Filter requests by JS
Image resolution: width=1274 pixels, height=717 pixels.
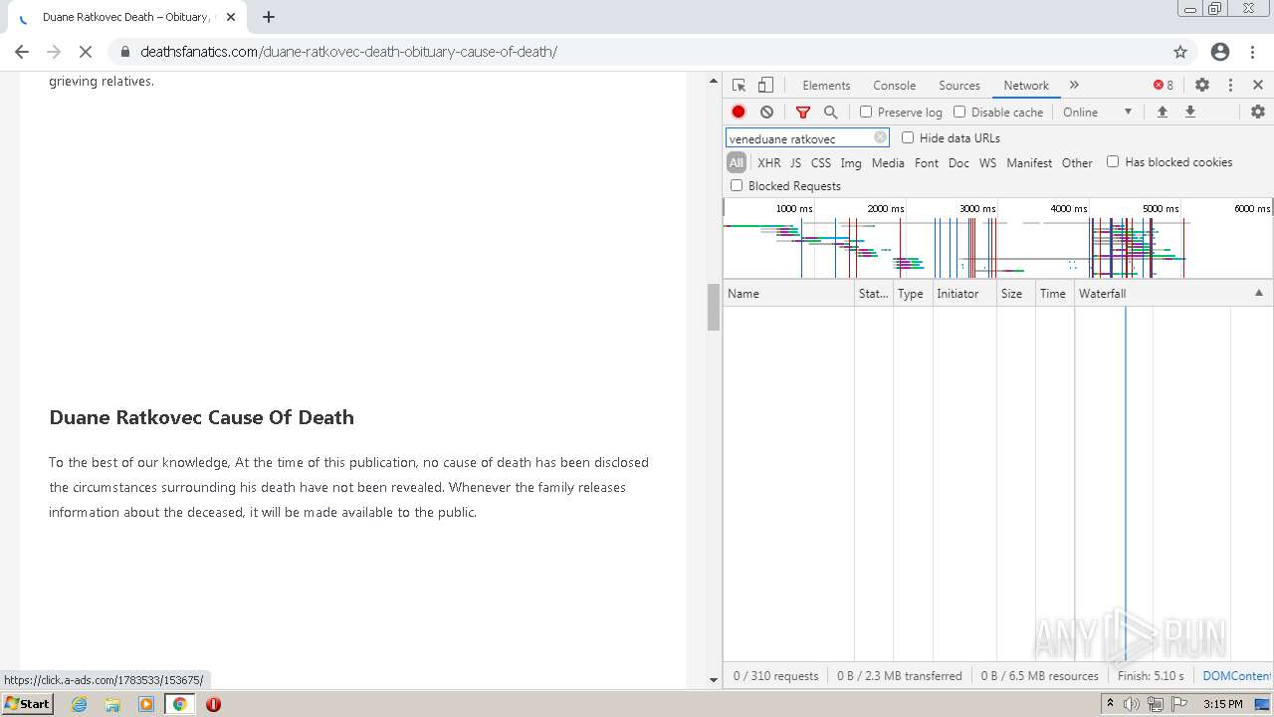795,162
